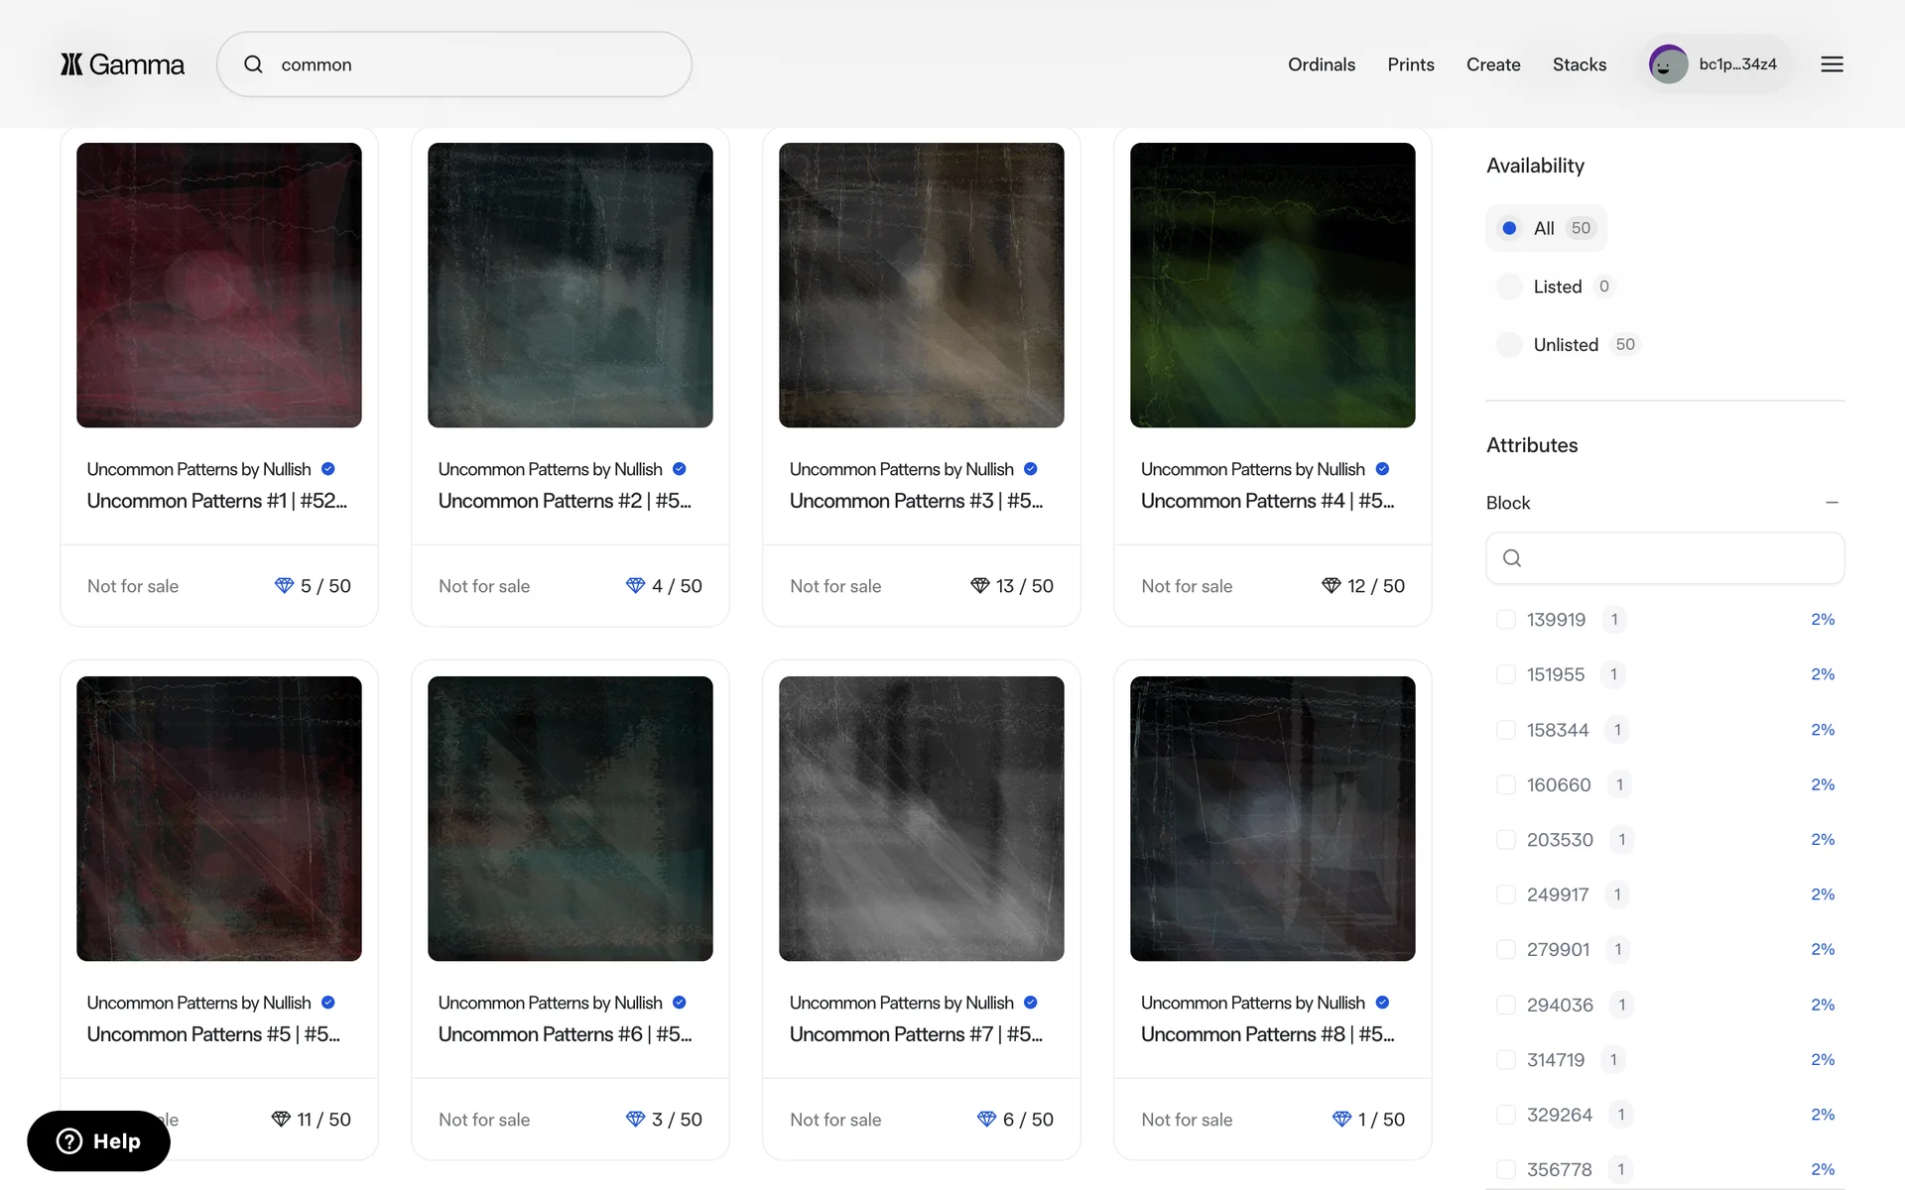Collapse the Block attribute section
This screenshot has width=1905, height=1190.
1832,503
